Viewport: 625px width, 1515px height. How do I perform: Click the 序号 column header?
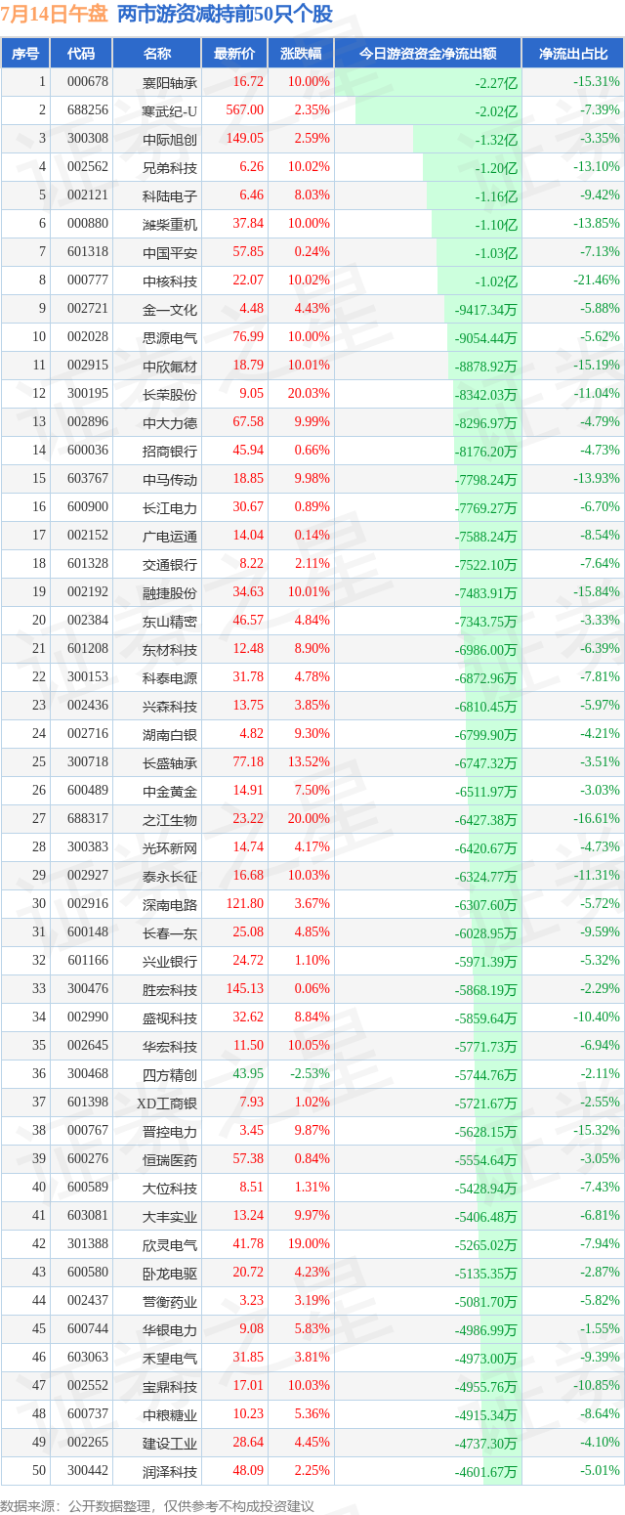pos(25,54)
